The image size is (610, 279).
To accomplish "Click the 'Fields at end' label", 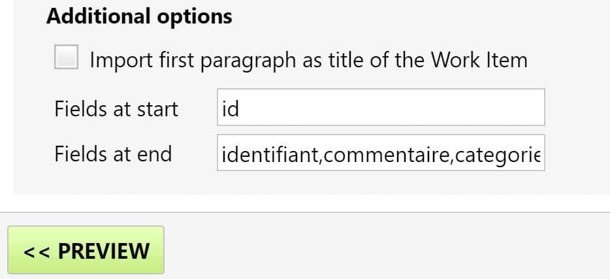I will (113, 154).
